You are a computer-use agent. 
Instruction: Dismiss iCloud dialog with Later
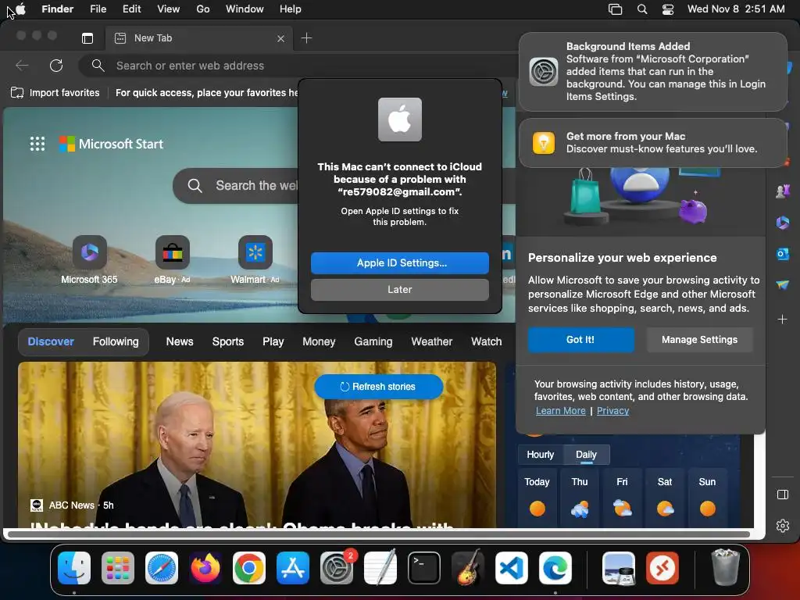point(400,289)
